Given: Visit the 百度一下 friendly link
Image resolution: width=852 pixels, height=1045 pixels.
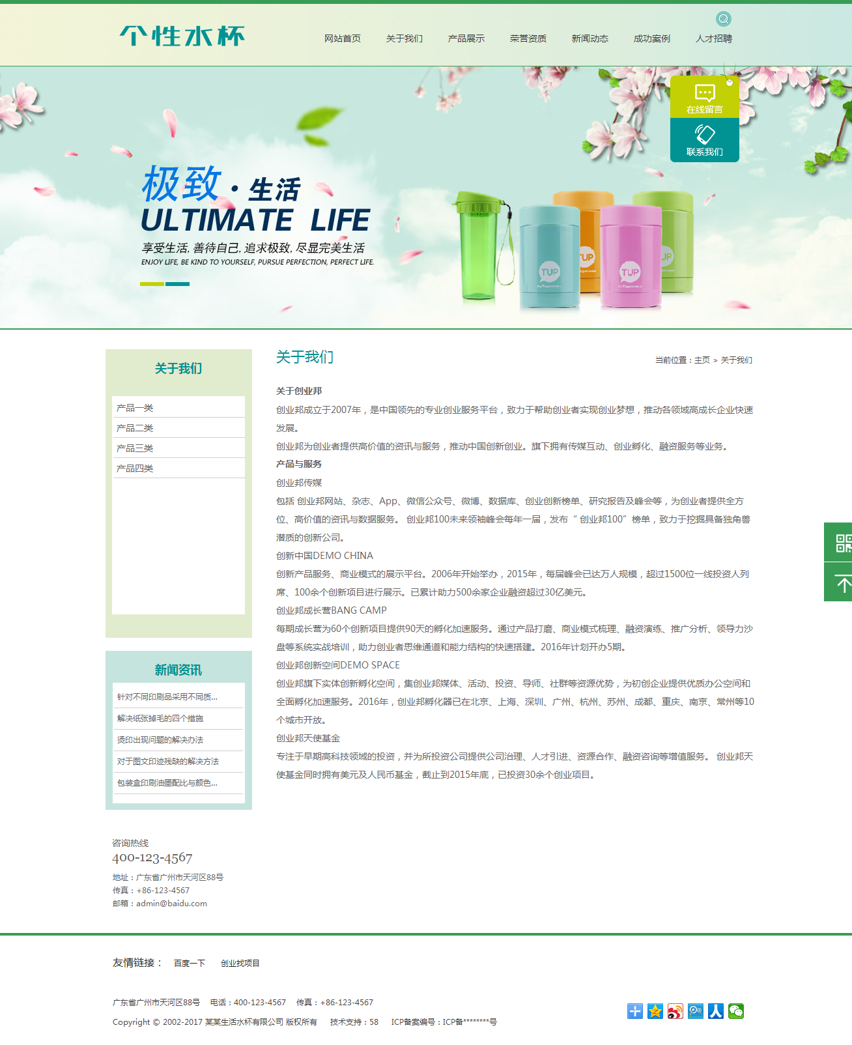Looking at the screenshot, I should point(189,964).
